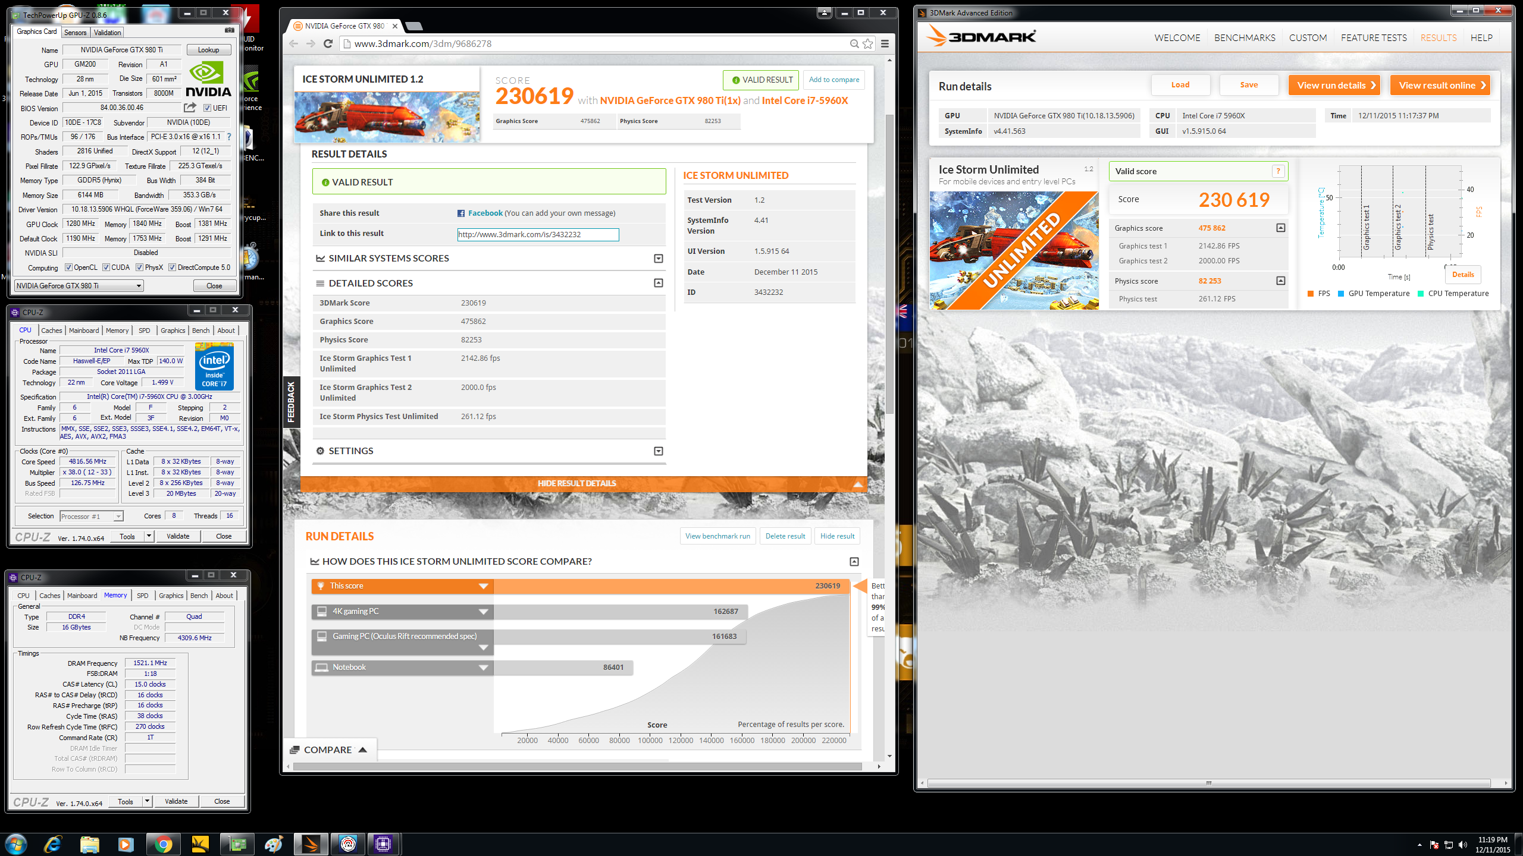Click Add to compare on result page

tap(834, 80)
